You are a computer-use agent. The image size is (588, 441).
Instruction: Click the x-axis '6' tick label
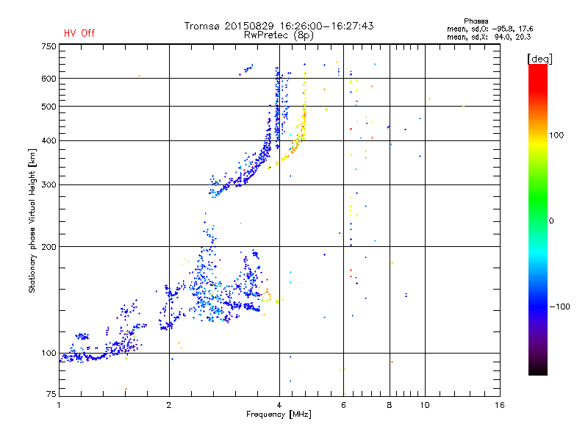click(x=343, y=405)
